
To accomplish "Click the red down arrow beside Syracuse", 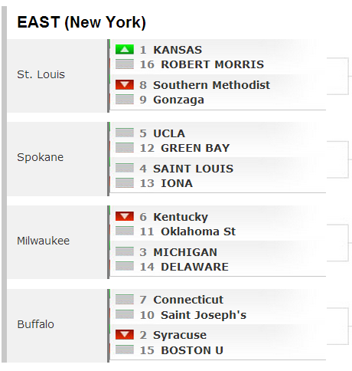I will [125, 335].
